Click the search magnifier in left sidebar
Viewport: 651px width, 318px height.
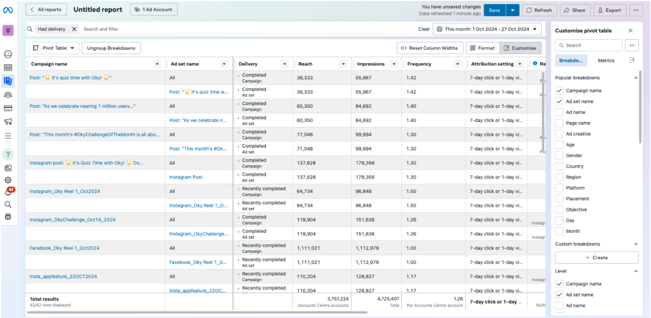coord(8,205)
